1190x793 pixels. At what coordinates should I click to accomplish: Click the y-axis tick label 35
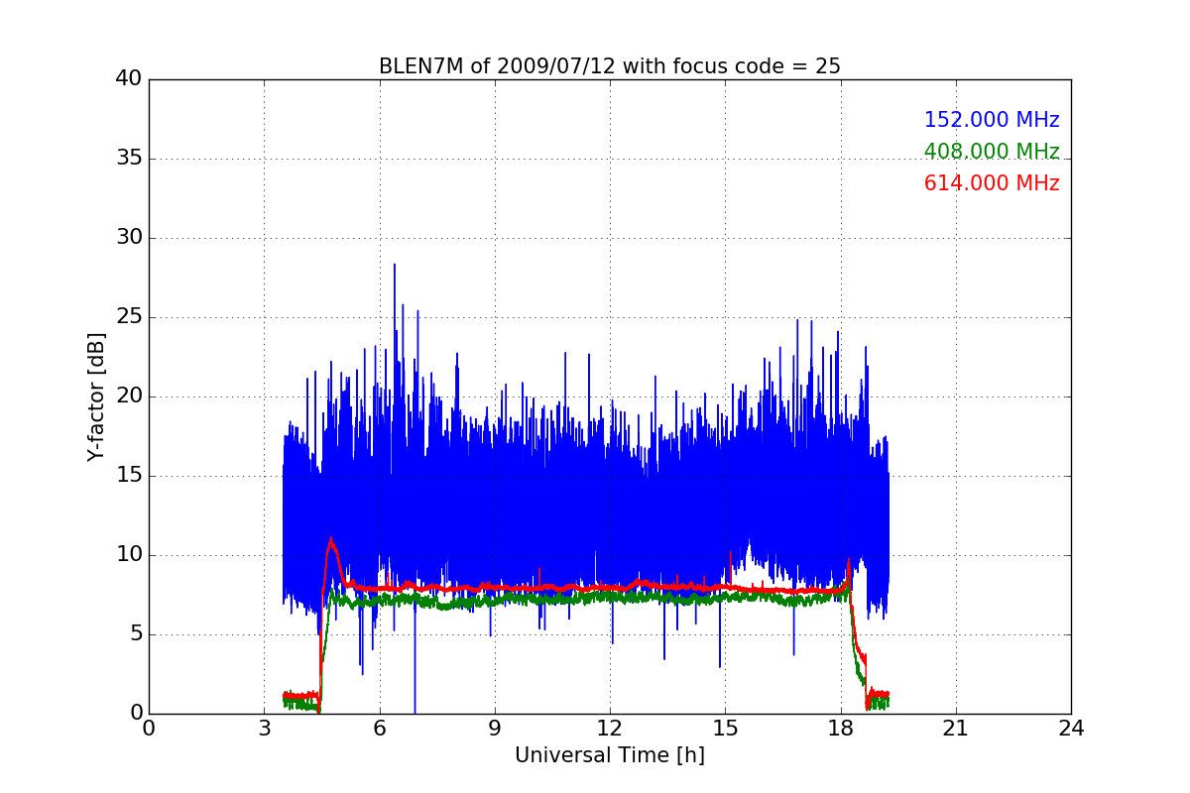click(129, 159)
